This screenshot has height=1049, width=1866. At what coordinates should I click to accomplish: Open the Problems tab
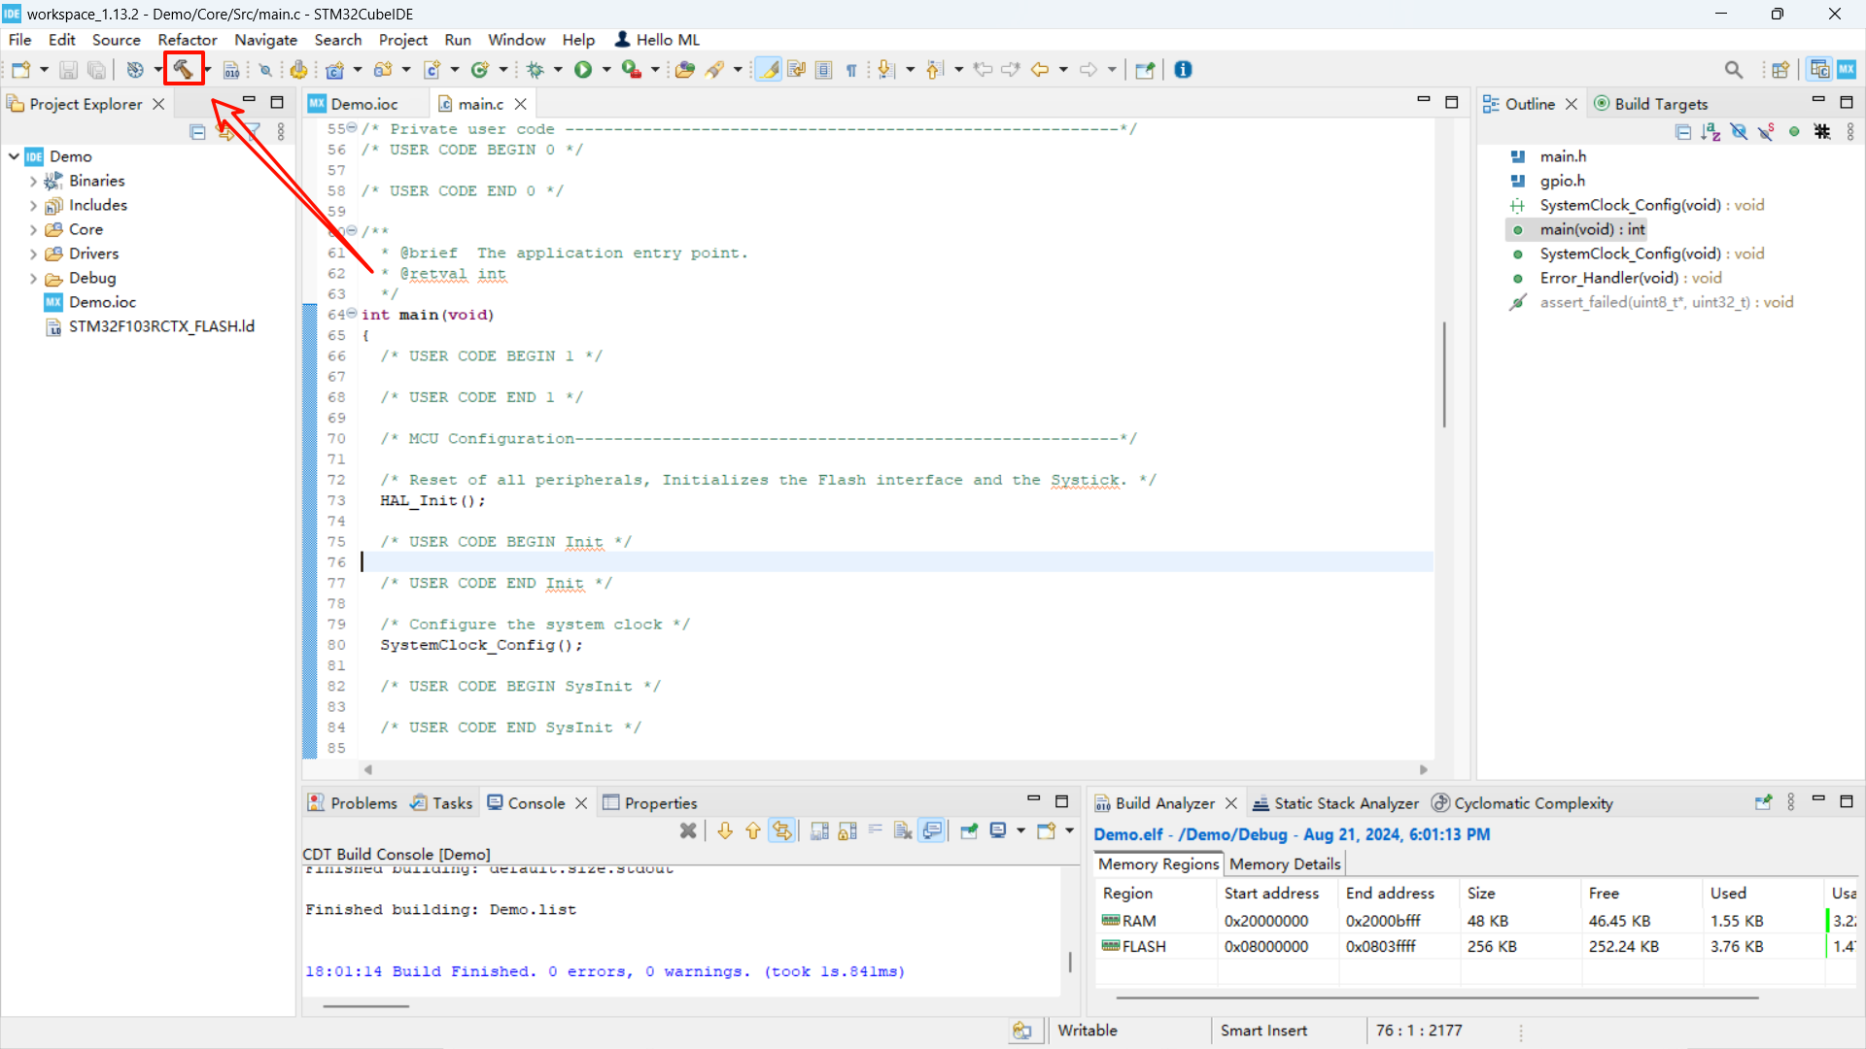click(353, 803)
